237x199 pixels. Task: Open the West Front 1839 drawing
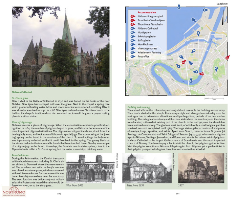[147, 168]
